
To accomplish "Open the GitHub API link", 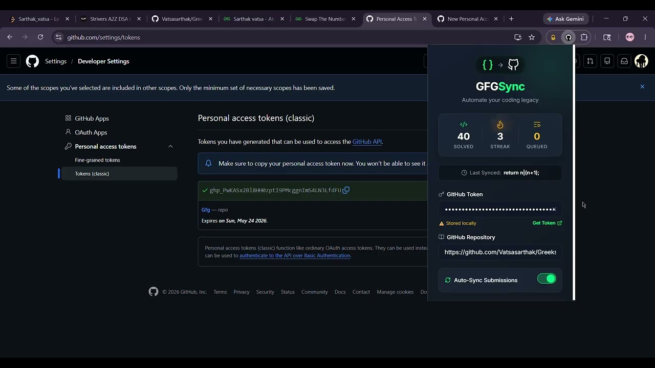I will pyautogui.click(x=367, y=142).
